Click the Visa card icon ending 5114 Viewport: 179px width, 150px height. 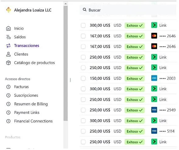point(154,131)
